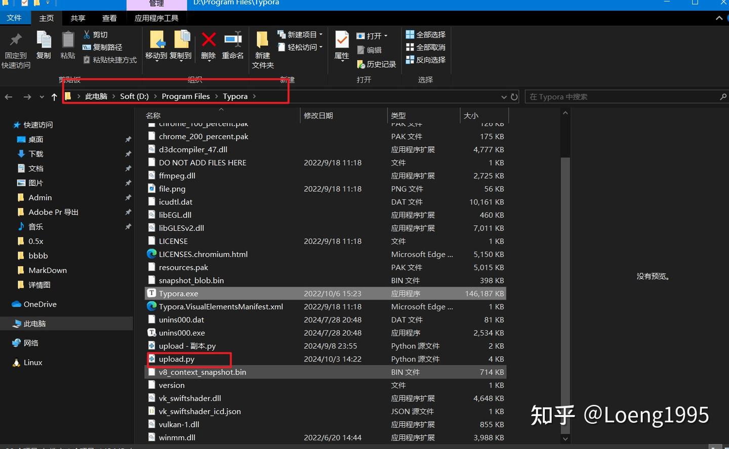Navigate to Program Files via breadcrumb
Viewport: 729px width, 449px height.
point(185,96)
